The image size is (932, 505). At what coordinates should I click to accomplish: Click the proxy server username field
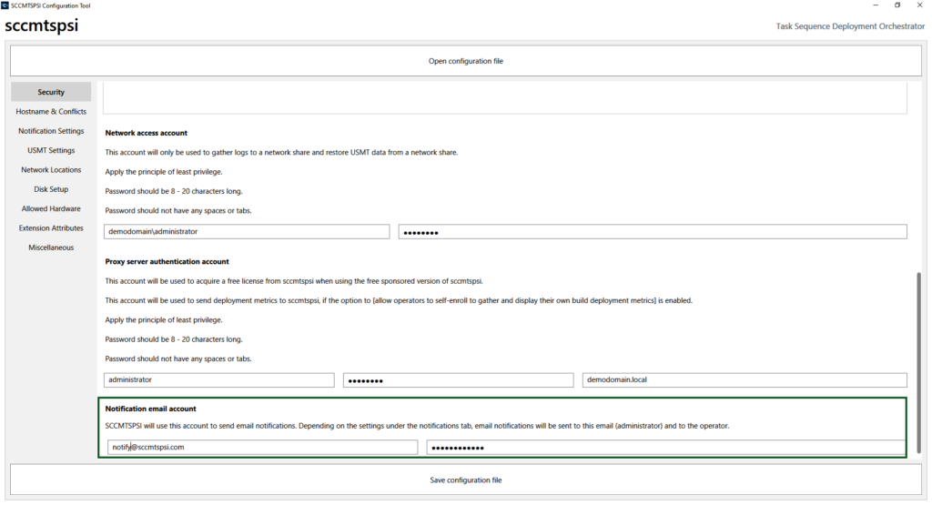click(x=218, y=380)
